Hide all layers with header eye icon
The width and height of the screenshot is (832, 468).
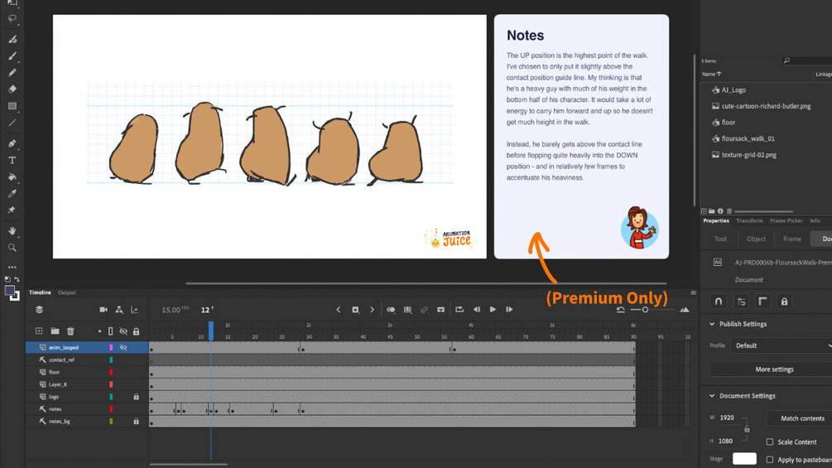tap(123, 331)
